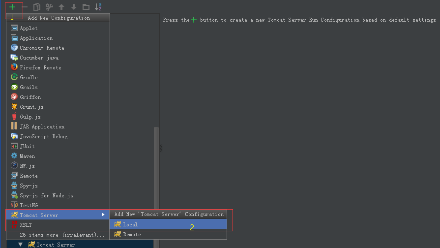Click the 'Gradle' text
The image size is (440, 248).
pos(29,77)
